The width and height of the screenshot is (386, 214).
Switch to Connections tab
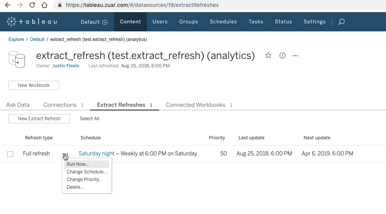click(x=63, y=105)
